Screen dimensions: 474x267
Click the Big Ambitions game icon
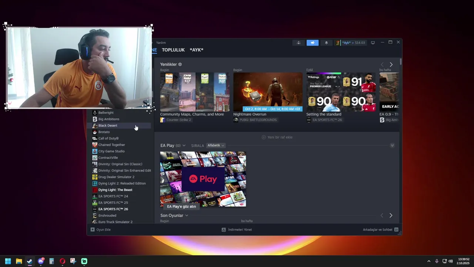(95, 119)
